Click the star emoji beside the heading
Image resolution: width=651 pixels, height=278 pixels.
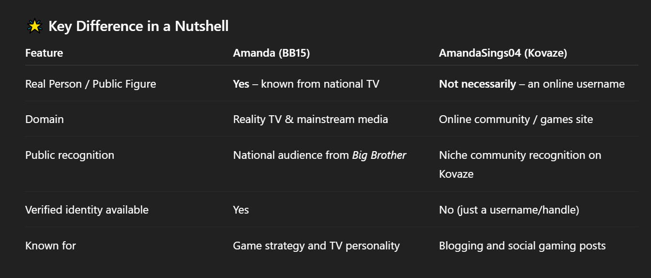pos(35,26)
